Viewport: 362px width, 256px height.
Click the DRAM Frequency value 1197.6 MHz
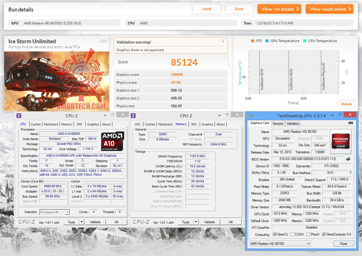click(x=197, y=156)
